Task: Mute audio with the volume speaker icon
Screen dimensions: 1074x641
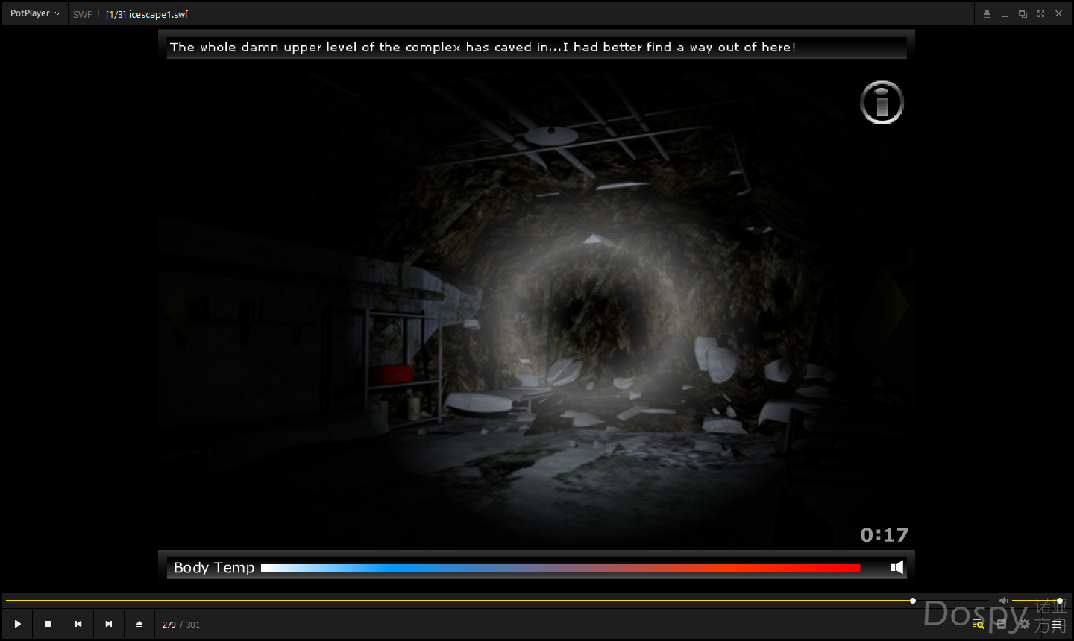Action: [x=1003, y=600]
